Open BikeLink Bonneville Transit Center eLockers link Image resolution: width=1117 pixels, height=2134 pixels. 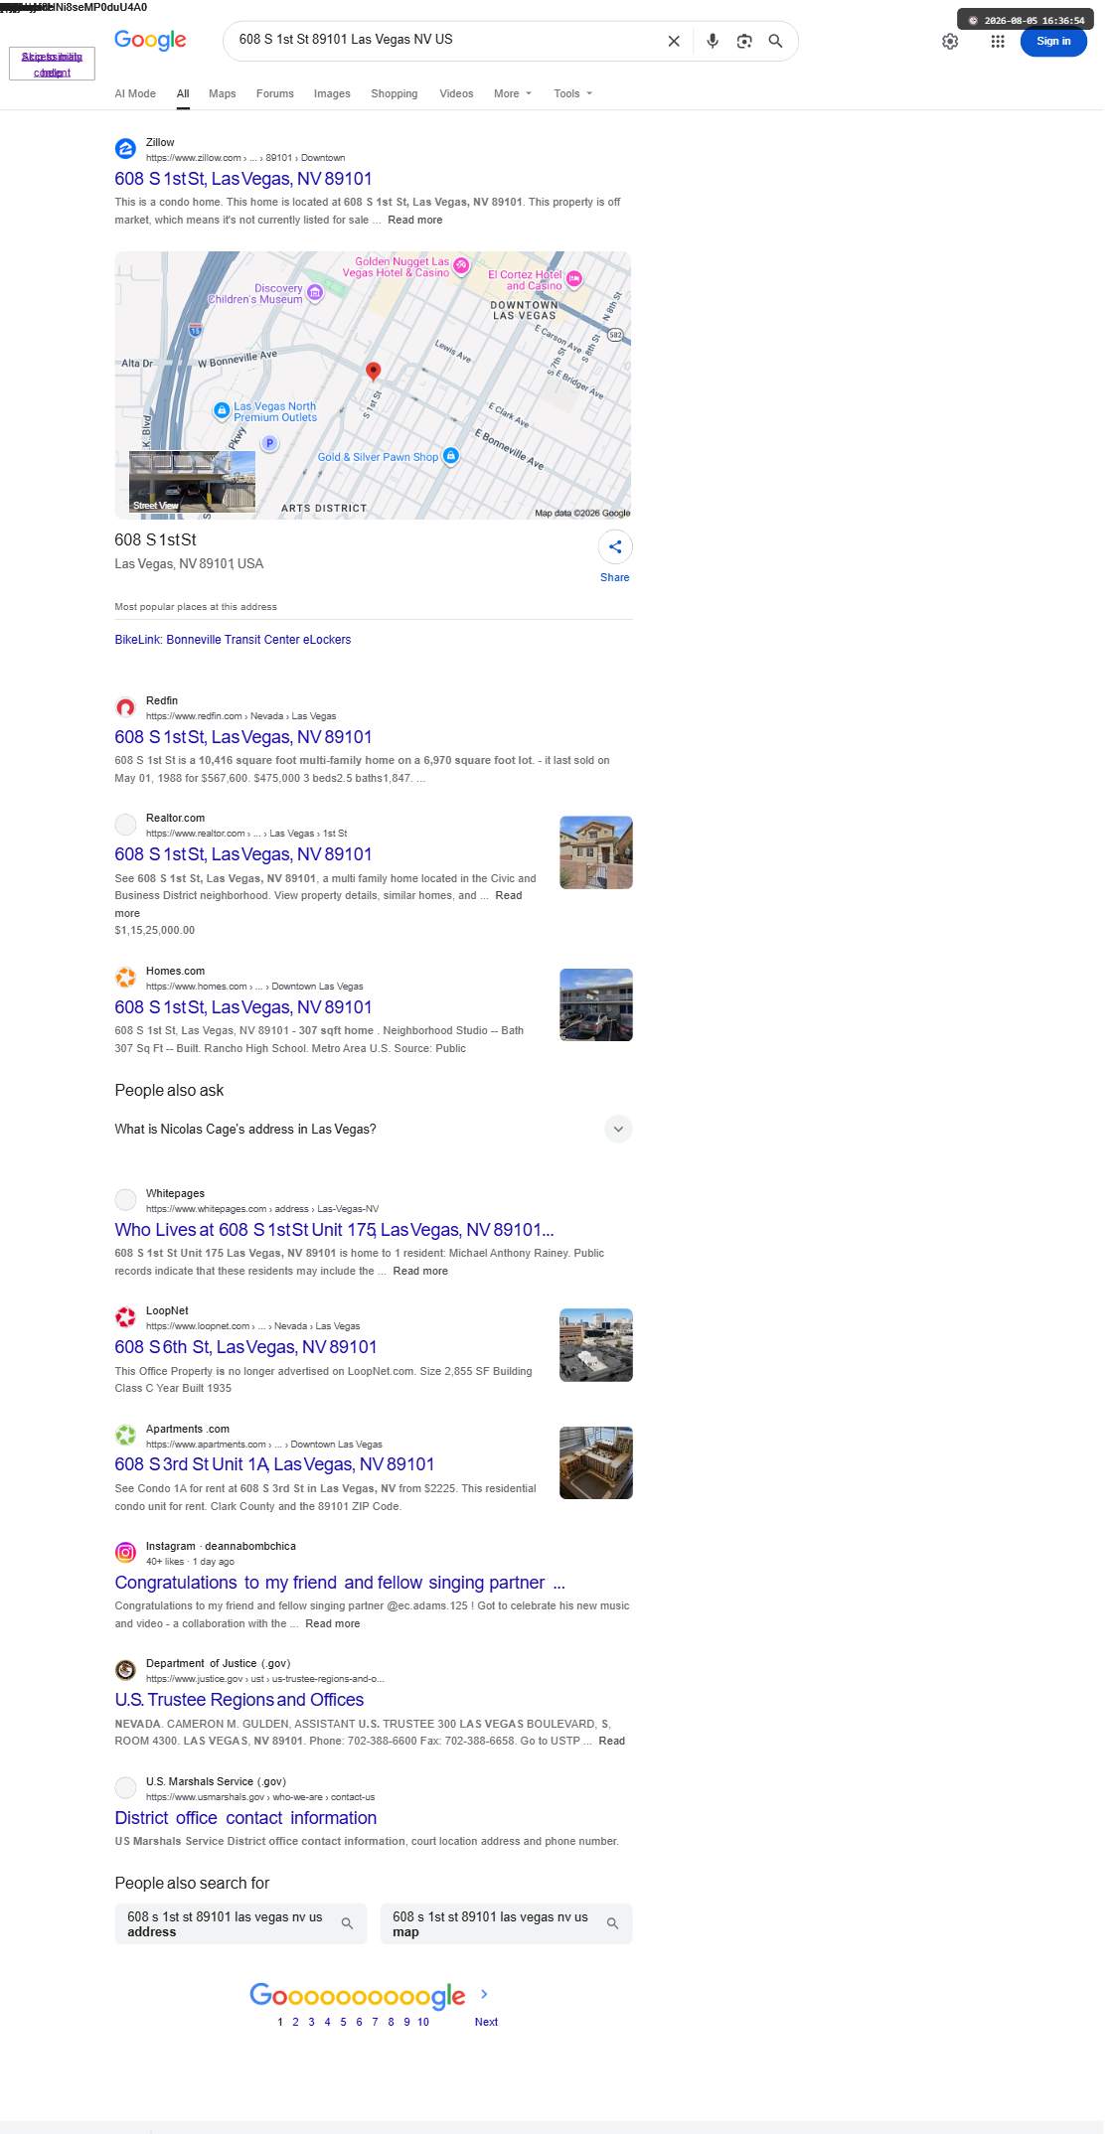tap(233, 640)
